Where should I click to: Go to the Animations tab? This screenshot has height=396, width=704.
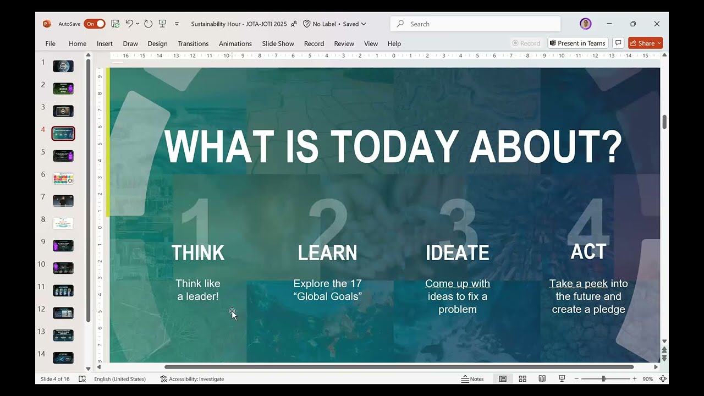coord(235,43)
